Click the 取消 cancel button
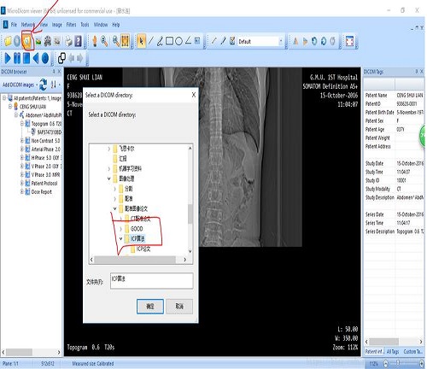 179,307
